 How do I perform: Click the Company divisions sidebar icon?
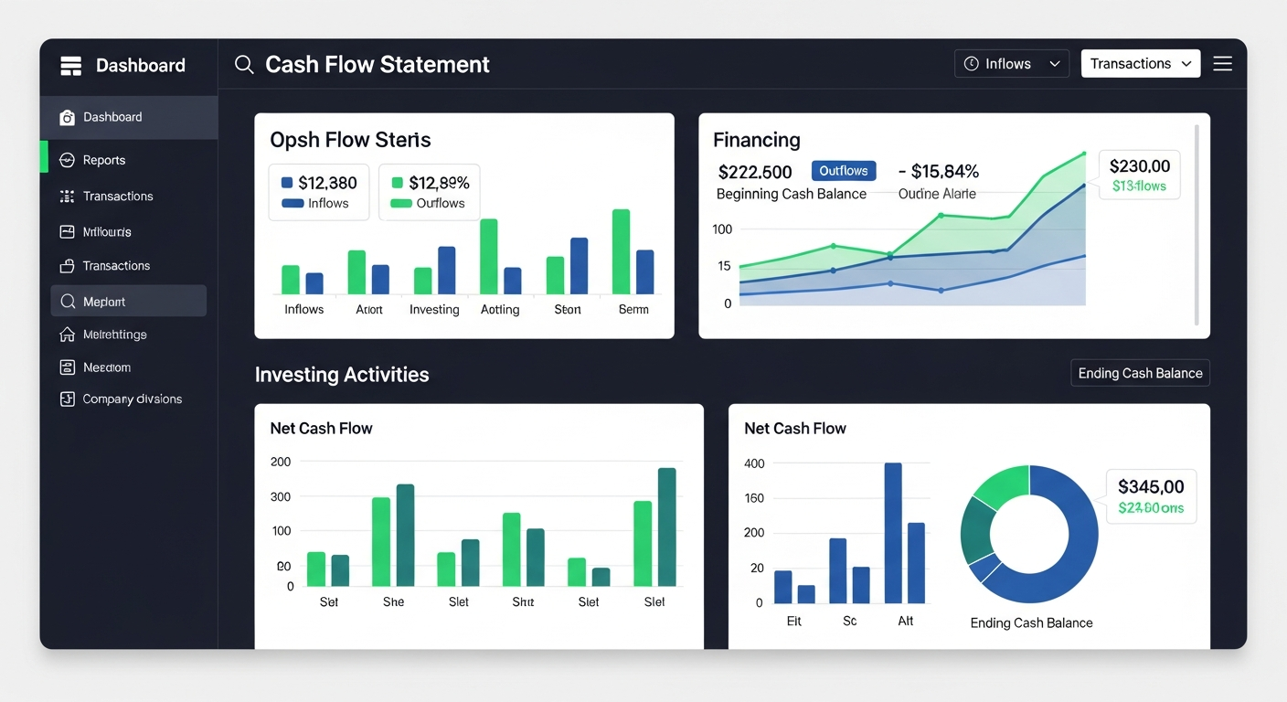[67, 399]
